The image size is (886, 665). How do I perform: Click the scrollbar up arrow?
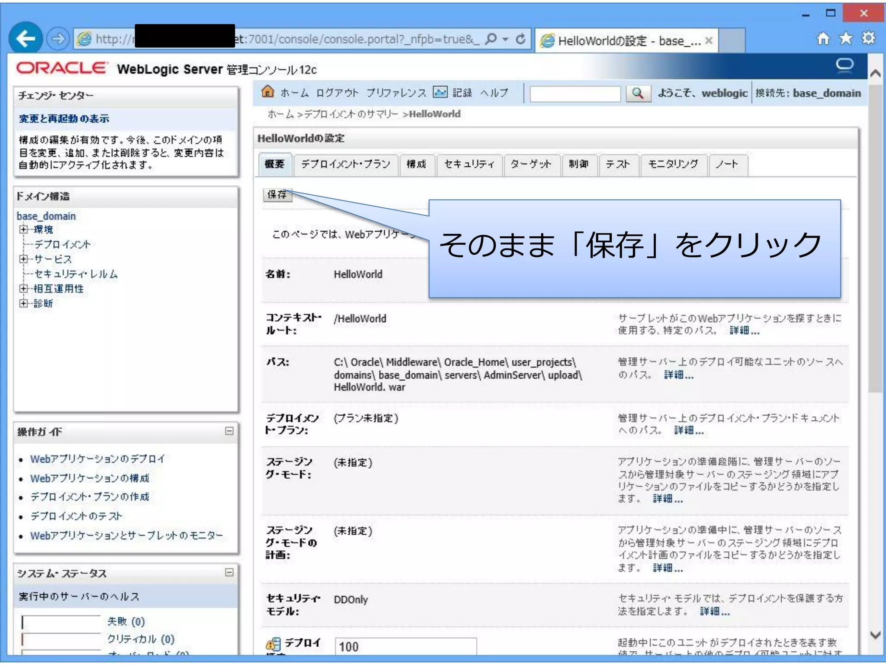pos(876,74)
